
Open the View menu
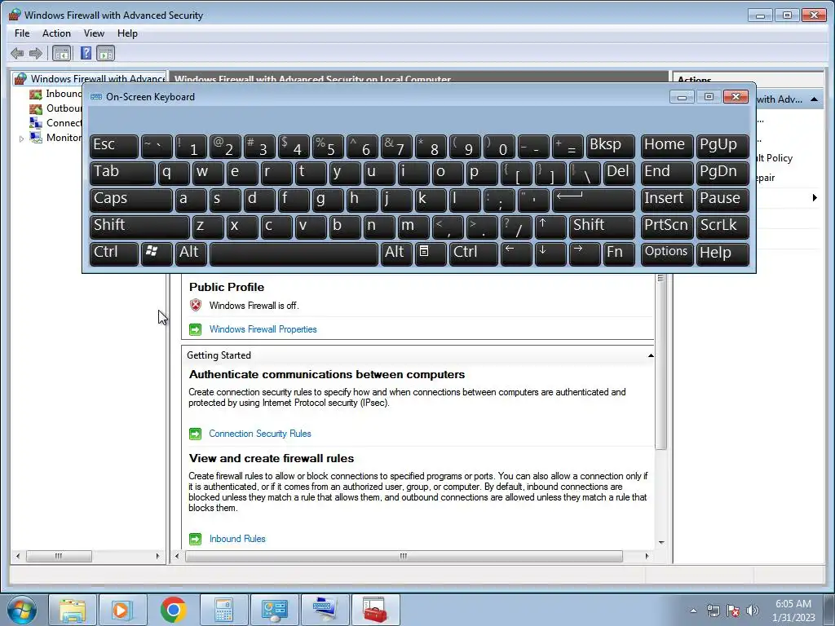point(94,33)
